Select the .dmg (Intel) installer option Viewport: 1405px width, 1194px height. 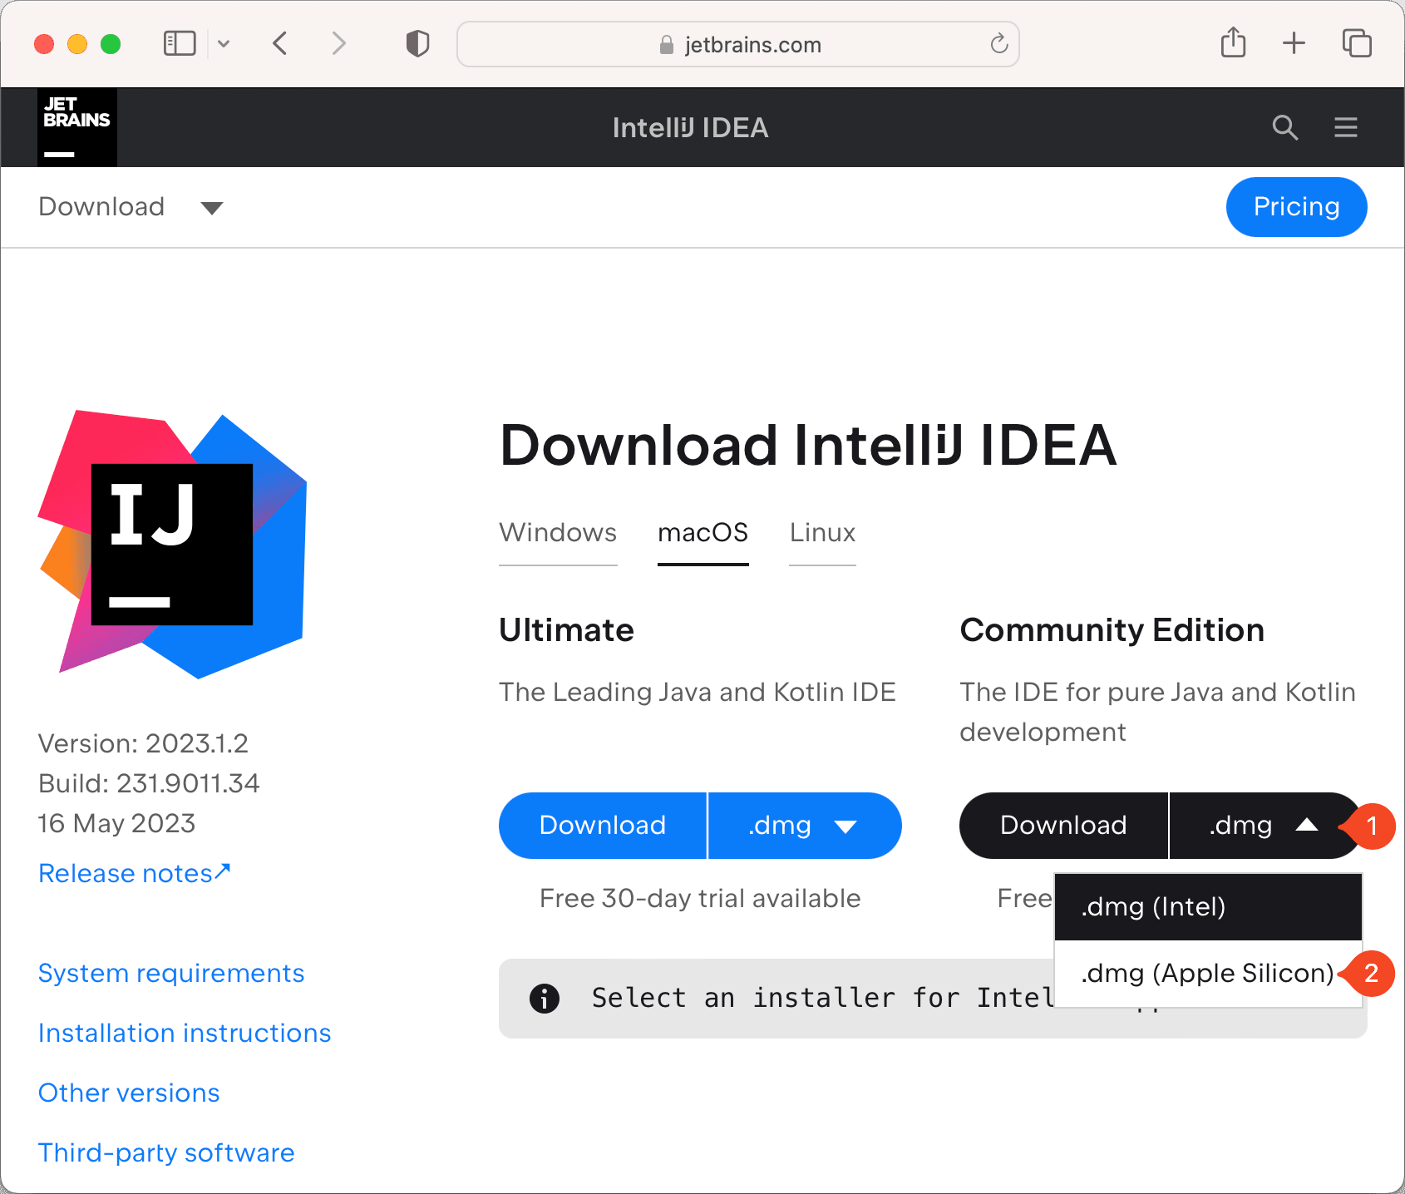(x=1152, y=906)
